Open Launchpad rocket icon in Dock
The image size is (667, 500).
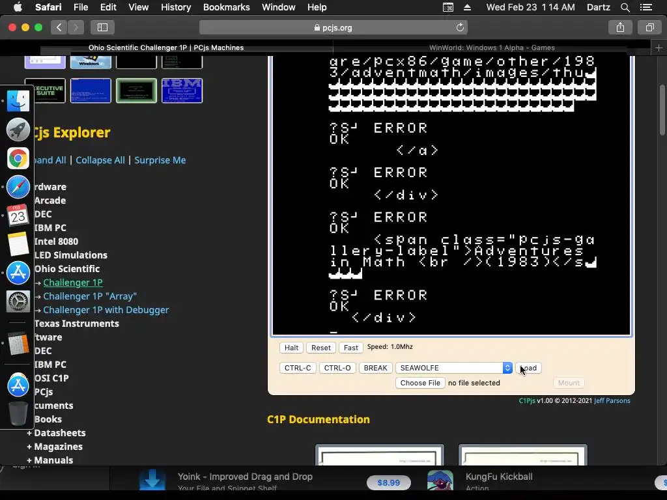pyautogui.click(x=18, y=130)
